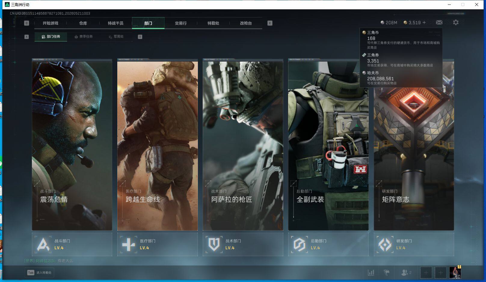486x282 pixels.
Task: Switch to the 改枪台 tab
Action: point(246,23)
